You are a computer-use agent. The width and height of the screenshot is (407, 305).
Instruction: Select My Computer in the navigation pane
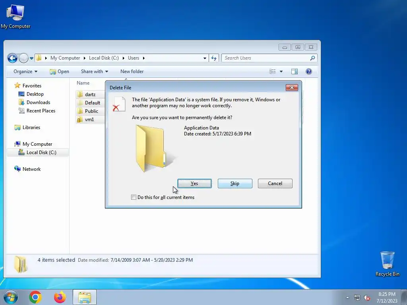(x=33, y=144)
